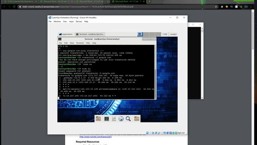
Task: Click the Required Resources heading in the PDF
Action: pos(88,142)
